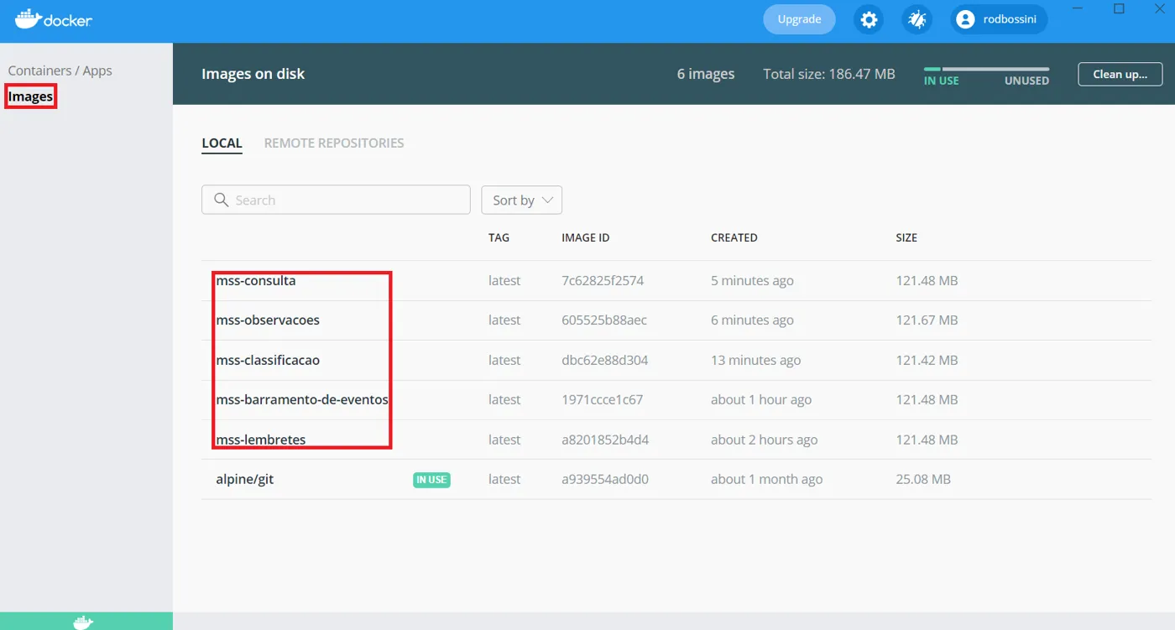Click the CREATED column header

click(734, 237)
